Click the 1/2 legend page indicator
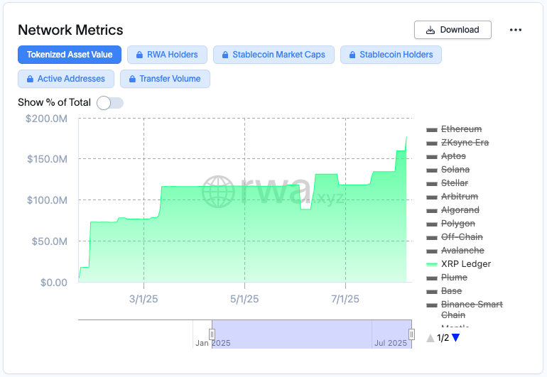 (443, 337)
